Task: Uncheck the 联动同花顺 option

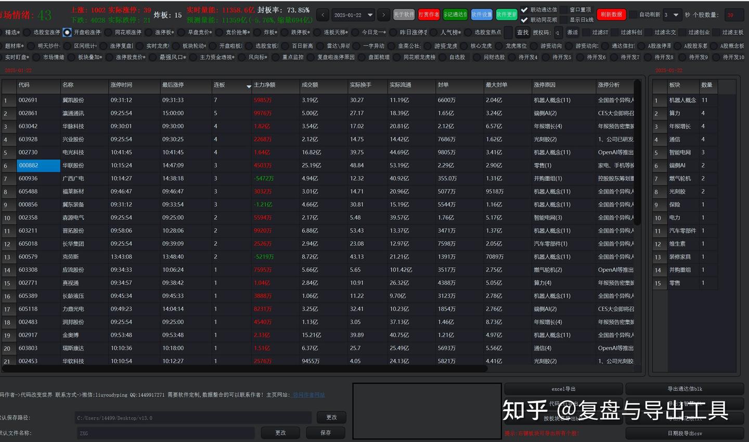Action: pos(524,20)
